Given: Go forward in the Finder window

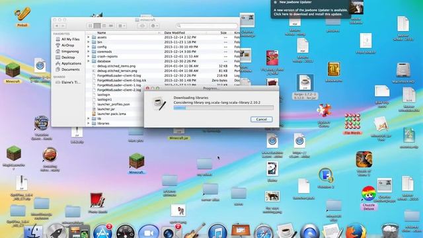Looking at the screenshot, I should point(63,26).
